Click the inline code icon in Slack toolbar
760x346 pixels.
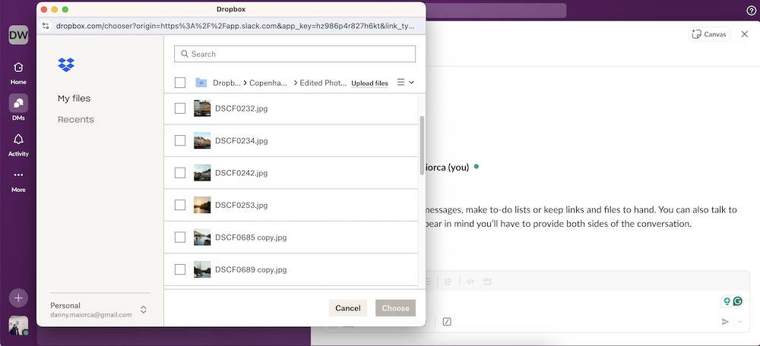click(470, 282)
